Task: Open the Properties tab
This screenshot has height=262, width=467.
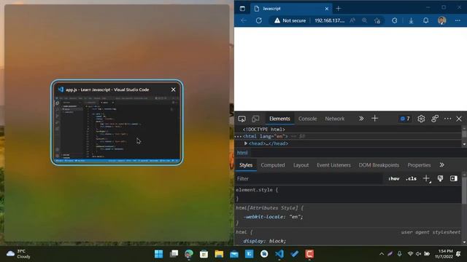Action: (x=419, y=165)
